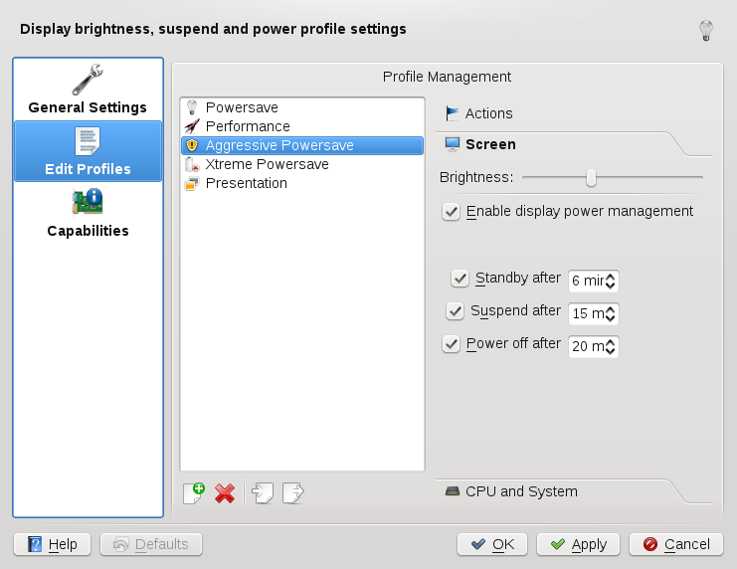Expand the CPU and System section

(520, 491)
